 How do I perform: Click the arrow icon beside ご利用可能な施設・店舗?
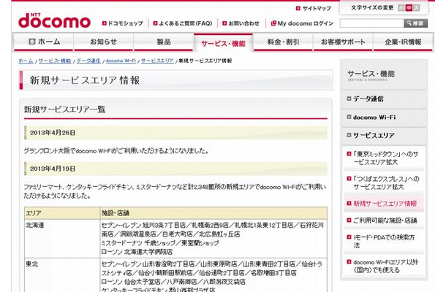[349, 220]
